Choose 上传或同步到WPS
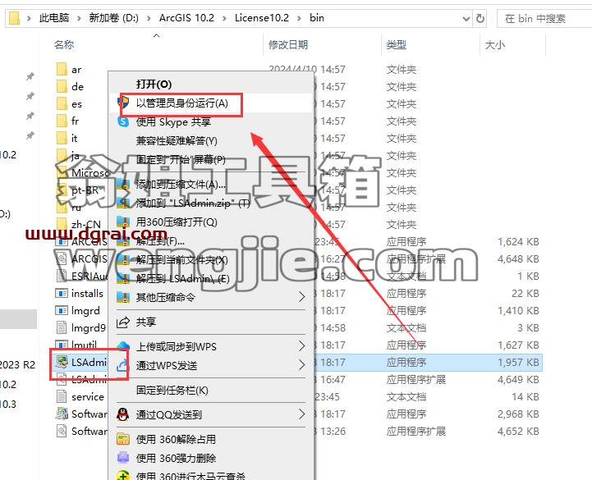The width and height of the screenshot is (592, 480). pyautogui.click(x=177, y=346)
